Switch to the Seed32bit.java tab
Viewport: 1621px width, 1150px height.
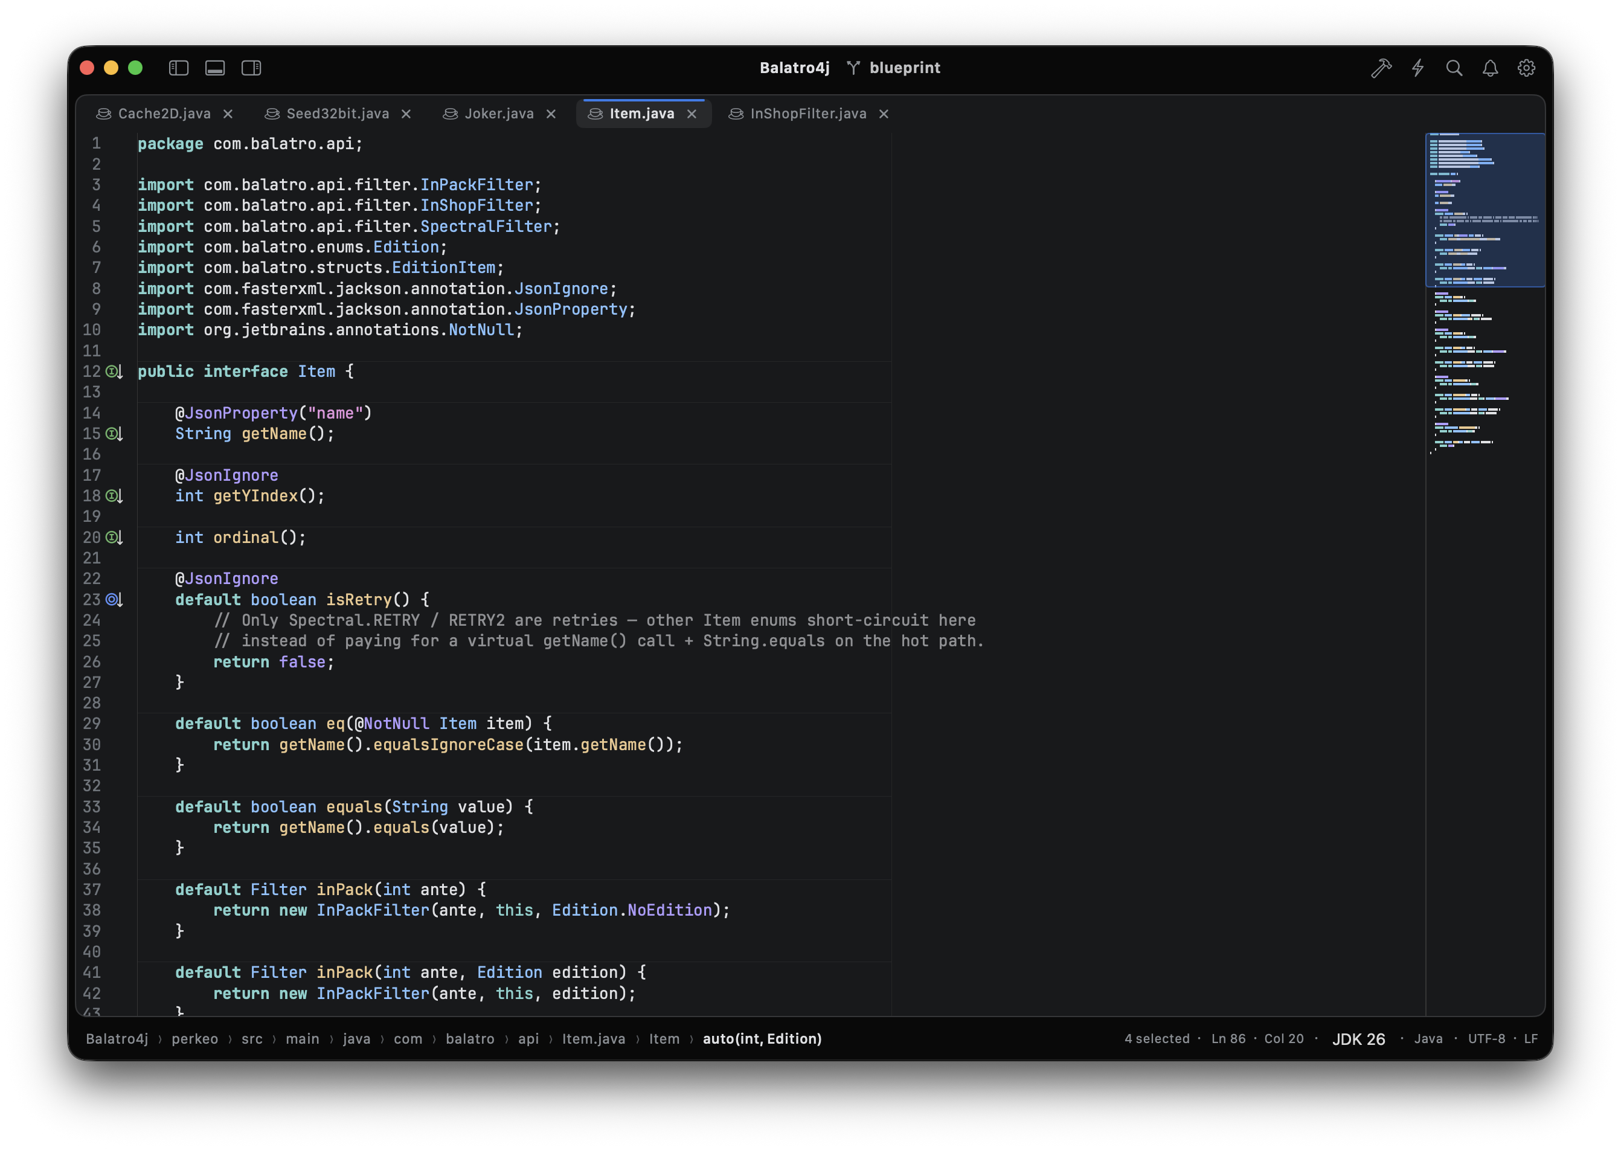(338, 114)
